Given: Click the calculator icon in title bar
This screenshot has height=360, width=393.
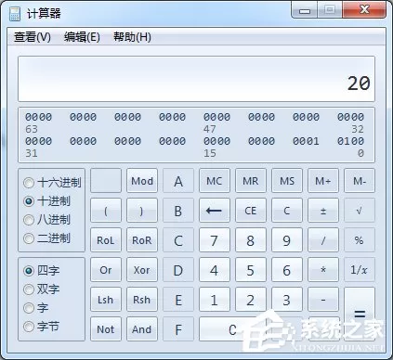Looking at the screenshot, I should point(15,14).
